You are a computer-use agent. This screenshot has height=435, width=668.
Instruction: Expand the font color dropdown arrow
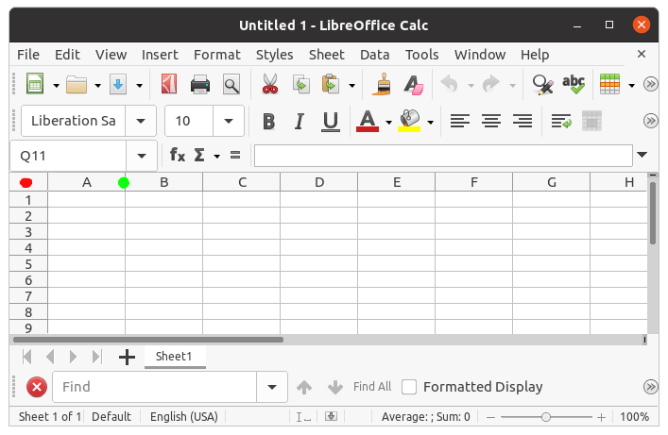pyautogui.click(x=388, y=123)
